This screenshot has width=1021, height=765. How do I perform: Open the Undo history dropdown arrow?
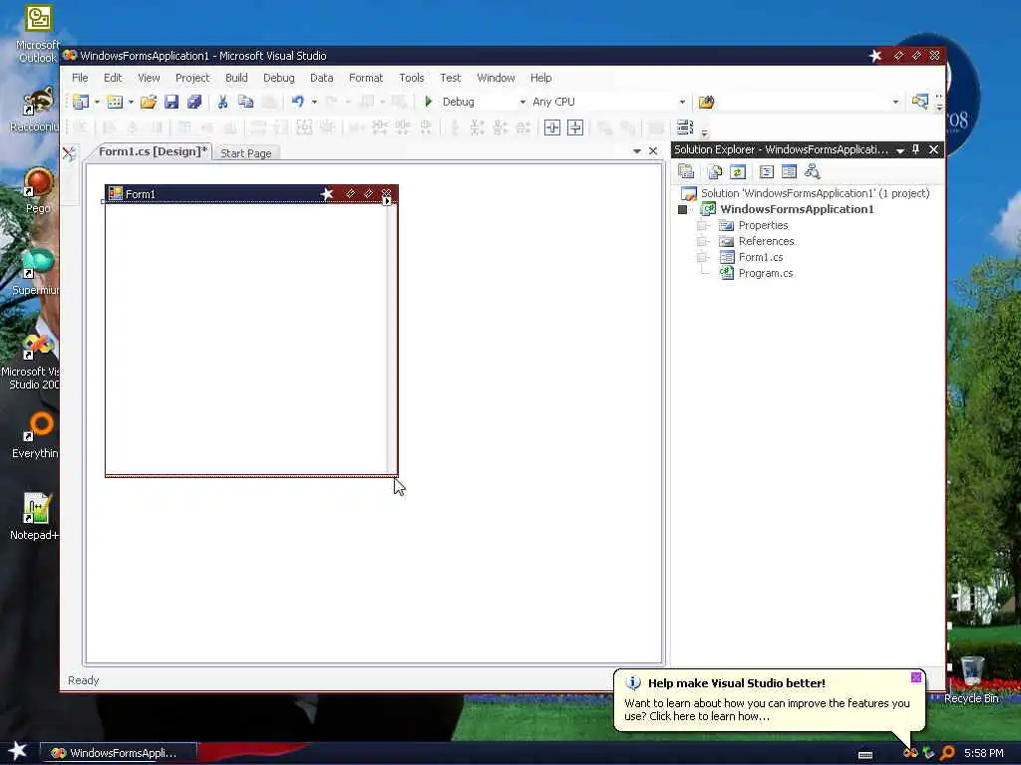pos(314,103)
